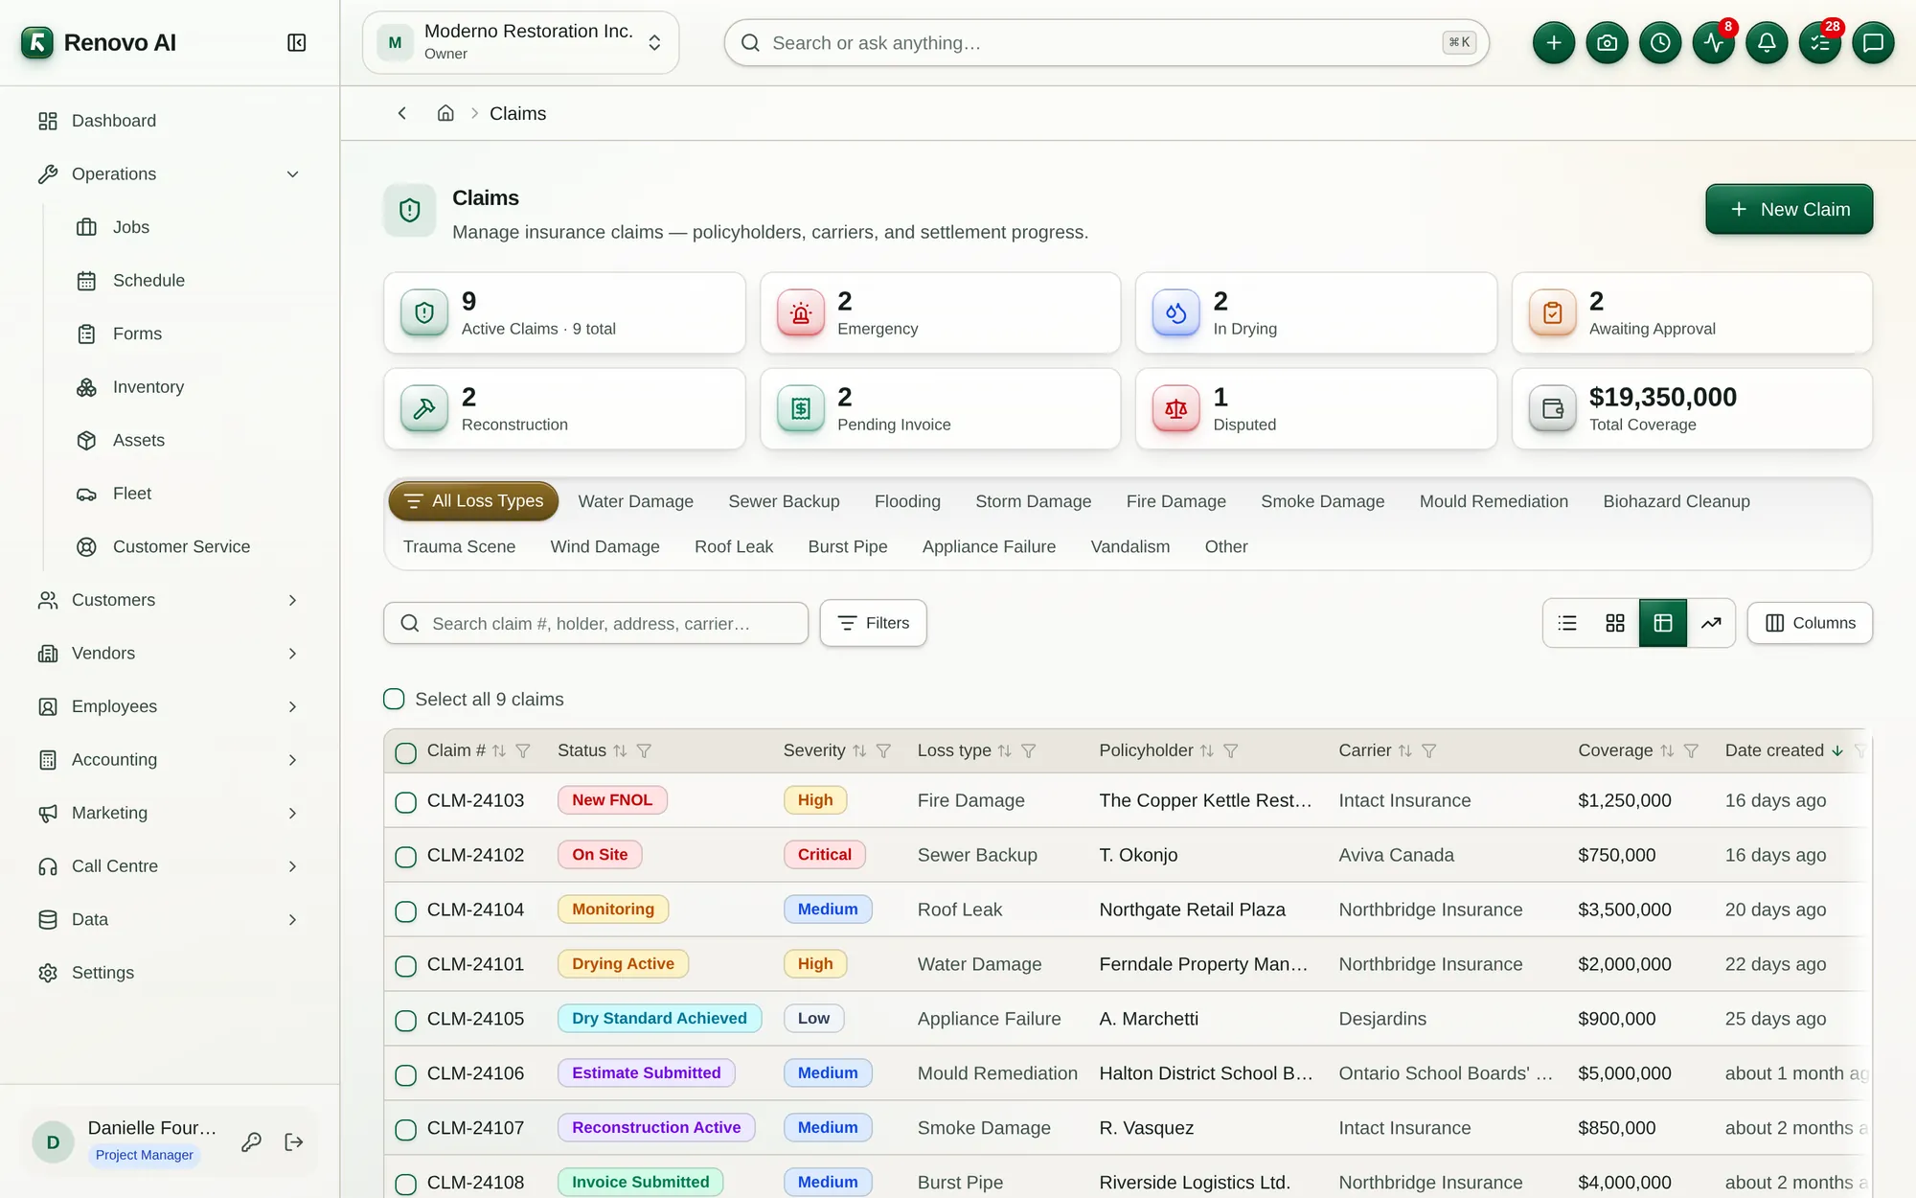Tick the table header select-all checkbox
This screenshot has width=1916, height=1198.
pos(406,752)
